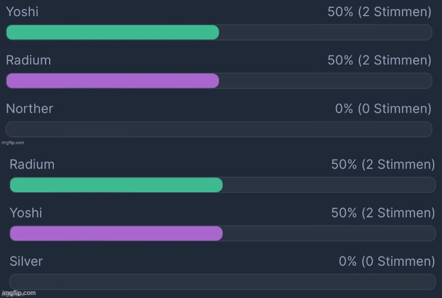Open the bold imgflip.com watermark below Silver

19,293
